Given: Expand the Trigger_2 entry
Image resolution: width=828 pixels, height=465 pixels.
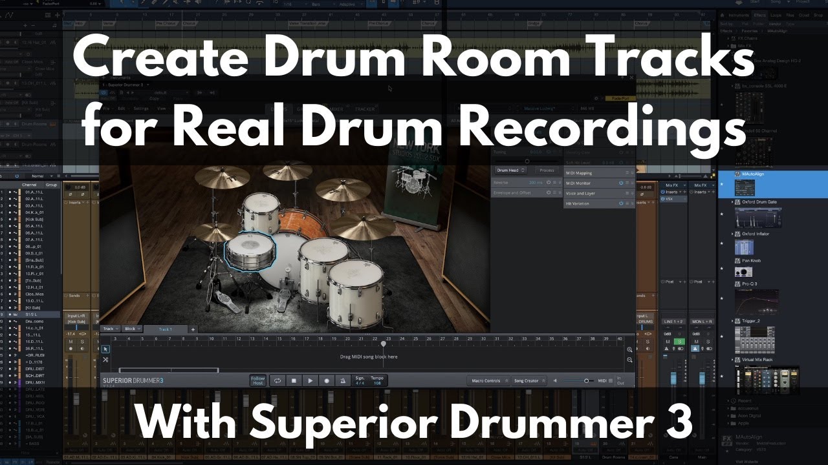Looking at the screenshot, I should [x=733, y=321].
